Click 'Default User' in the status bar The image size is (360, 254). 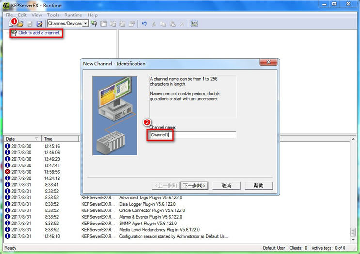[x=274, y=248]
